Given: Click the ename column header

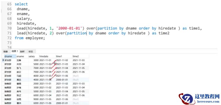Looking at the screenshot, I should tap(22, 56).
